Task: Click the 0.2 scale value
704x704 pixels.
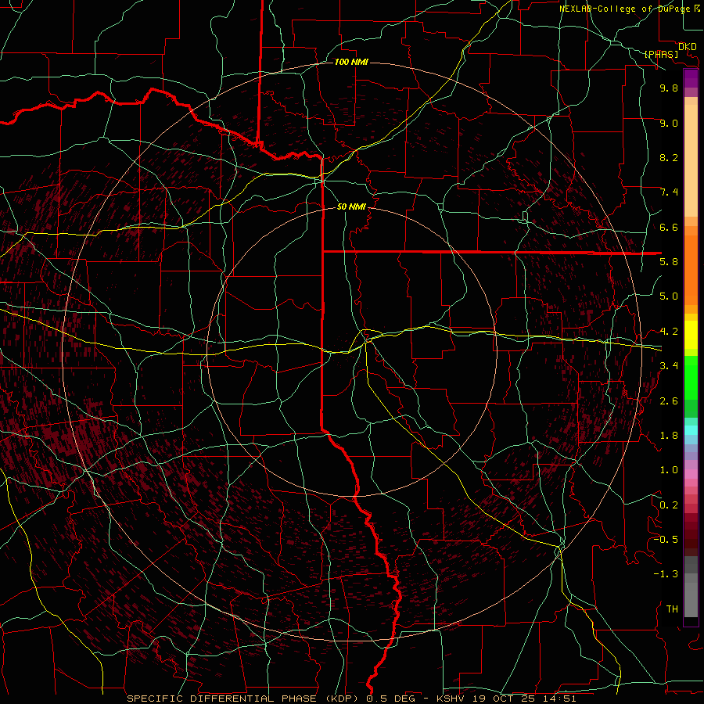Action: [669, 505]
